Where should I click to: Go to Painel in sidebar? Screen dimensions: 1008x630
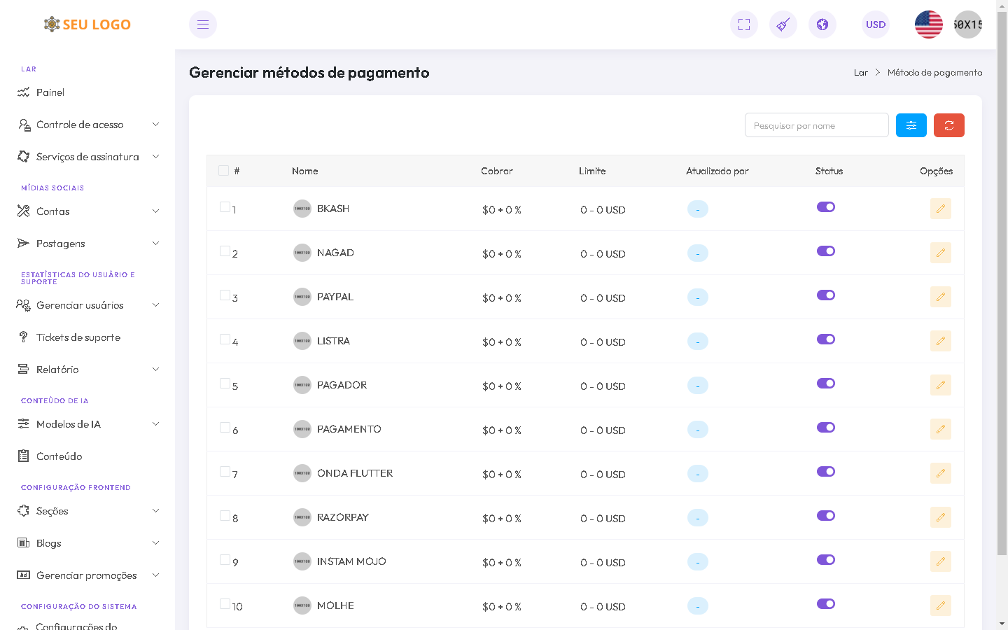pyautogui.click(x=50, y=92)
